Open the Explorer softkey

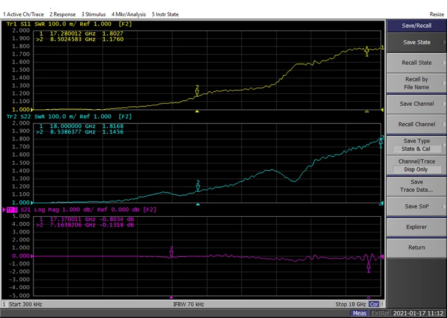(416, 227)
